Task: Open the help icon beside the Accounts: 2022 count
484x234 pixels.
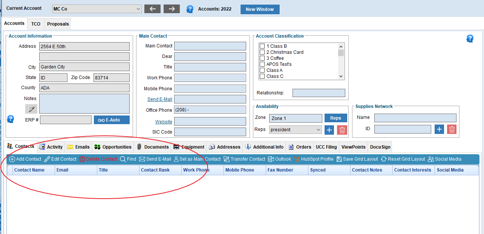Action: click(190, 9)
